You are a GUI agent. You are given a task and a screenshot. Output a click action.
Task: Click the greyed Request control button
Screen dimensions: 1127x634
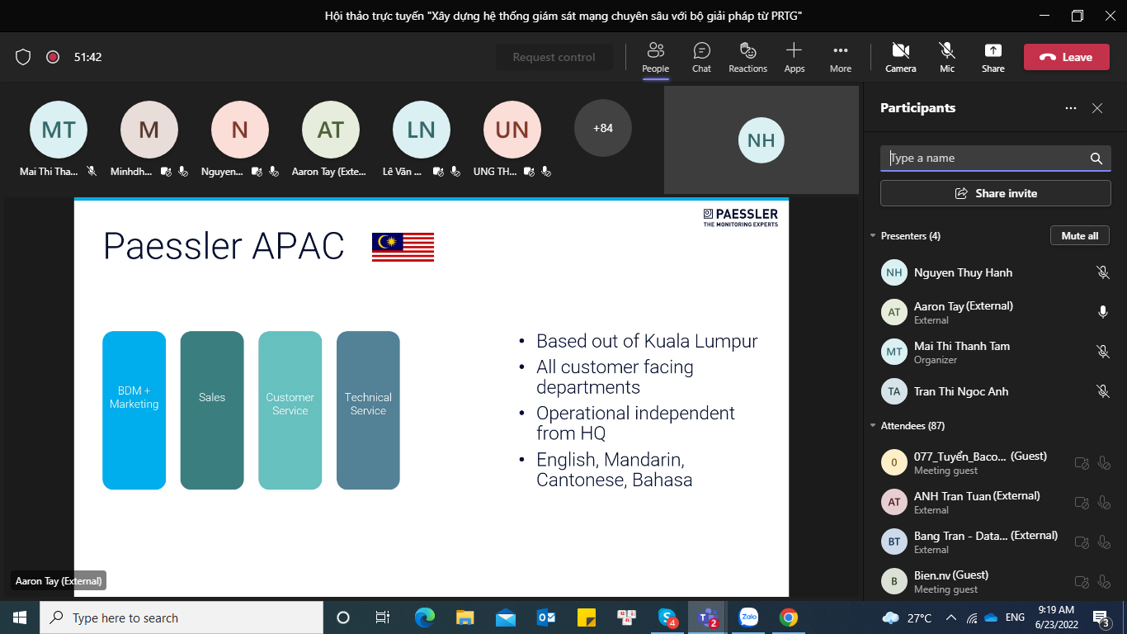pyautogui.click(x=554, y=57)
